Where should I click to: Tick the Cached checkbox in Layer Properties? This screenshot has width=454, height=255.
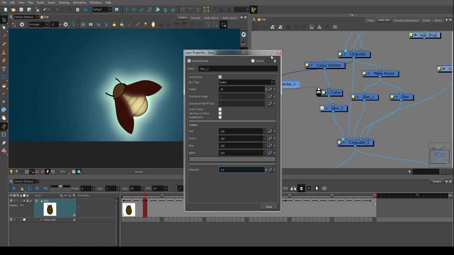click(x=253, y=61)
